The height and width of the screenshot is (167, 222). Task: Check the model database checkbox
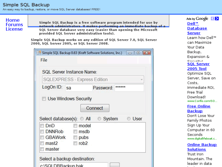coord(75,126)
